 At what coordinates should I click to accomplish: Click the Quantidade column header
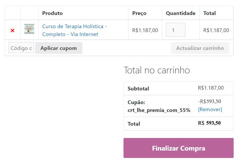click(x=180, y=13)
